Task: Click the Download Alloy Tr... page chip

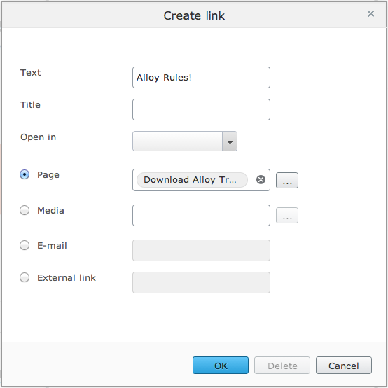Action: 192,180
